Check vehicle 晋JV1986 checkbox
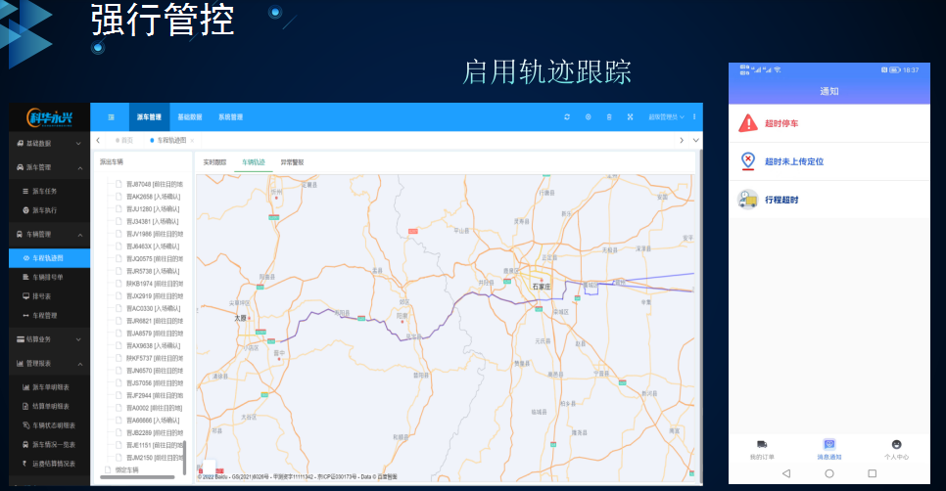This screenshot has width=946, height=491. click(x=118, y=234)
